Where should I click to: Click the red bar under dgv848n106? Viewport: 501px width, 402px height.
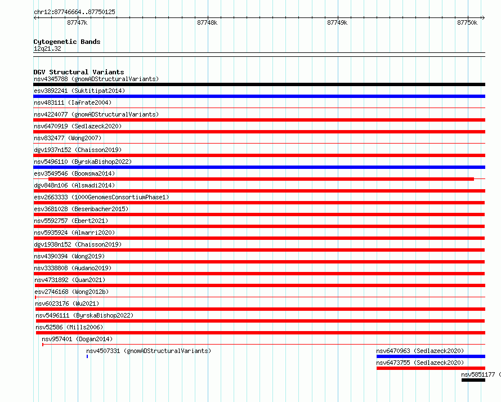tap(259, 191)
